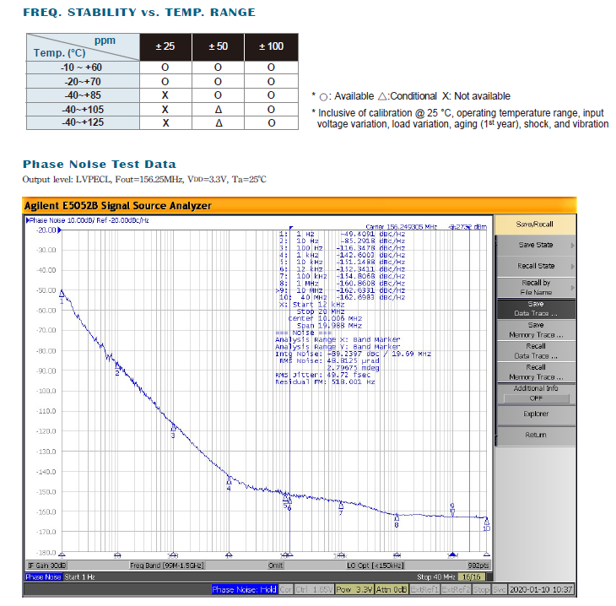Screen dimensions: 616x606
Task: Click the Agilent E5052B Signal Source Analyzer title
Action: pos(118,206)
